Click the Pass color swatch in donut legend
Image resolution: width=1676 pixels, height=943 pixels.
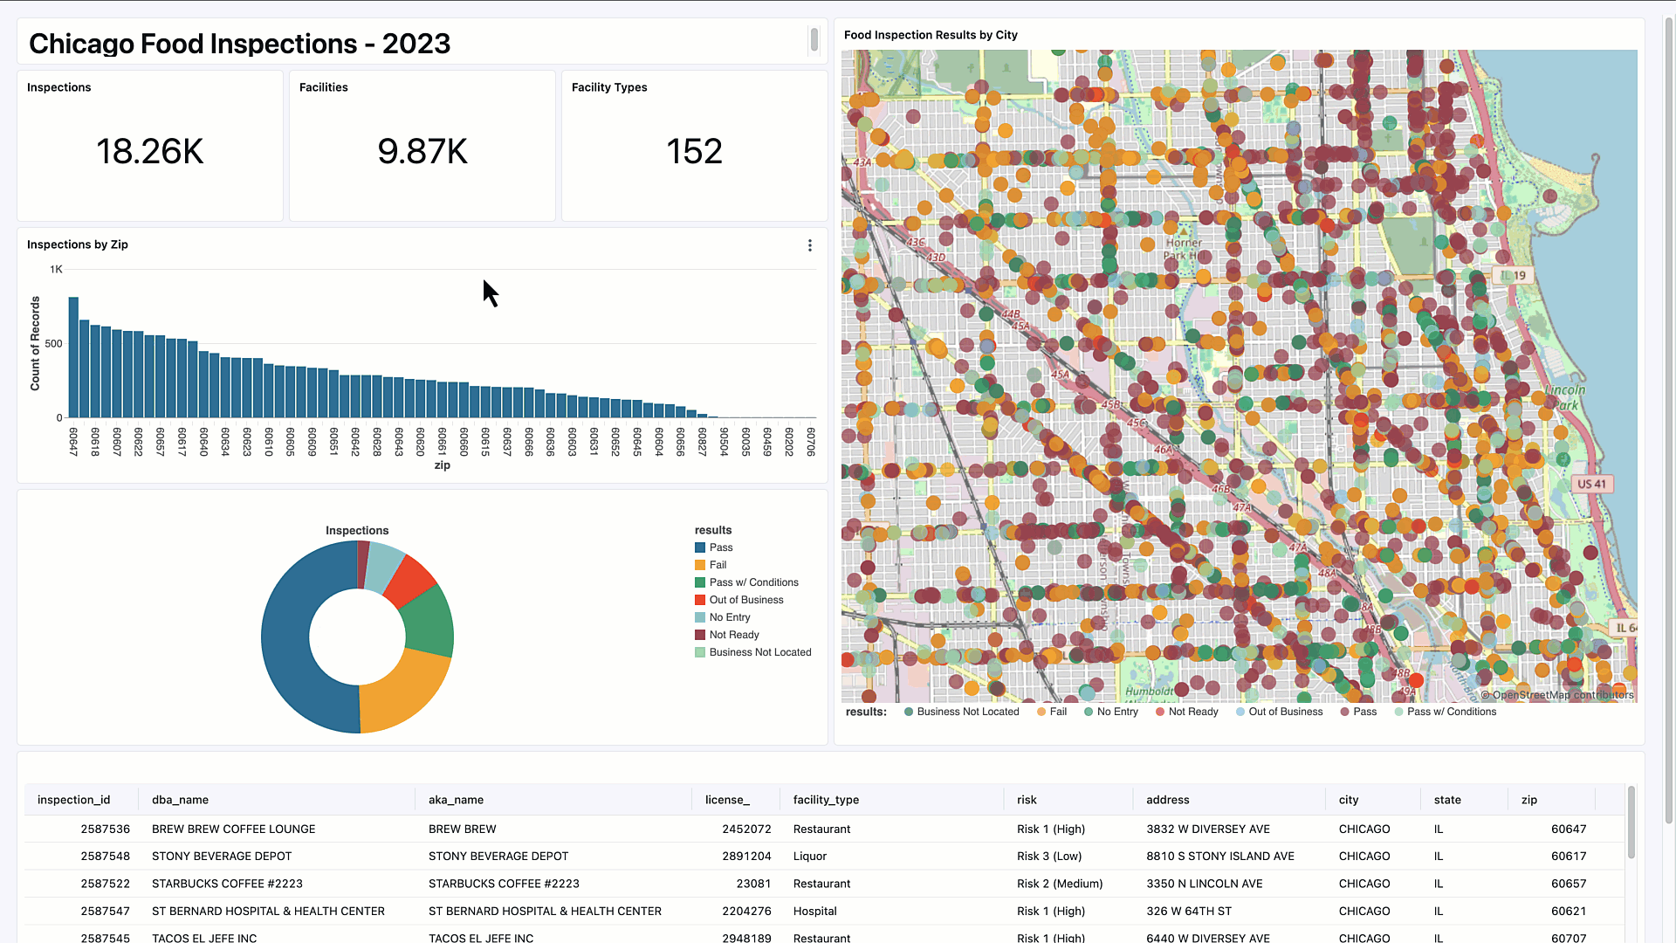[x=700, y=547]
